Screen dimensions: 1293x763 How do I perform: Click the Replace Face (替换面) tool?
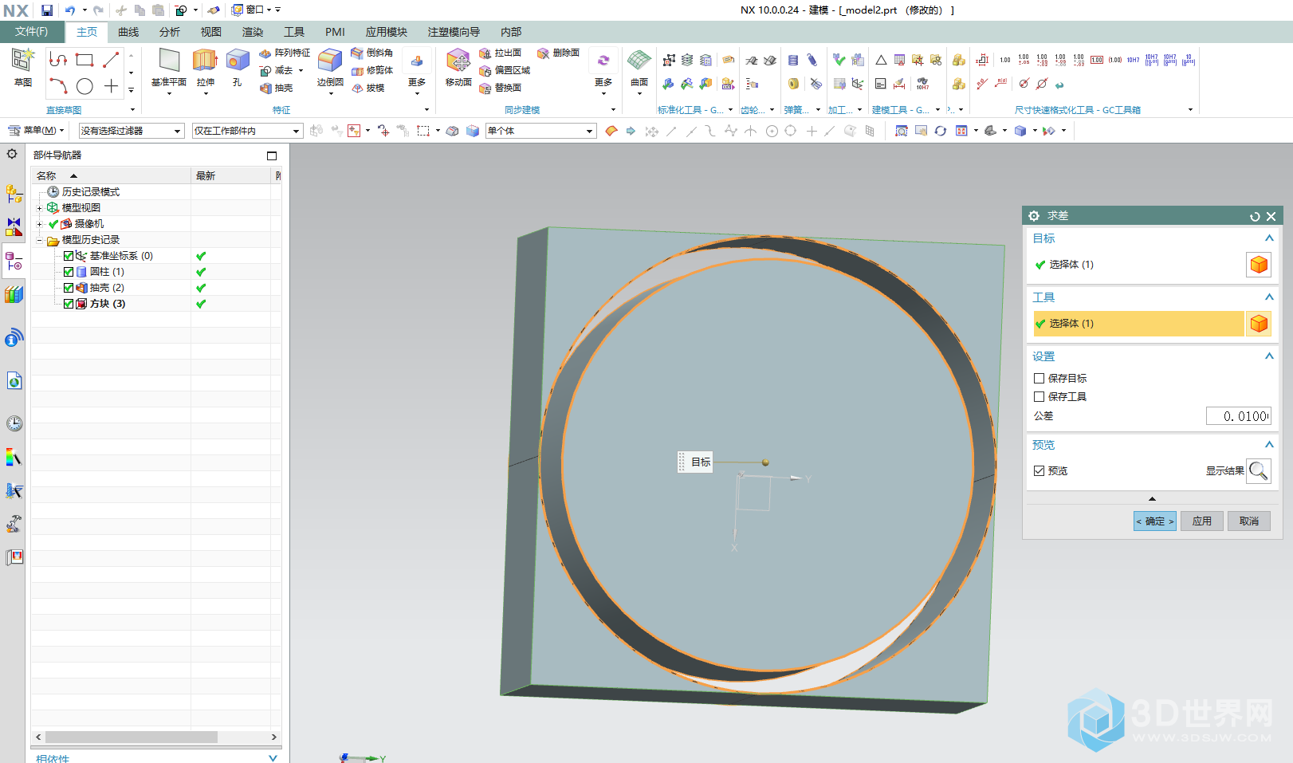click(x=501, y=88)
